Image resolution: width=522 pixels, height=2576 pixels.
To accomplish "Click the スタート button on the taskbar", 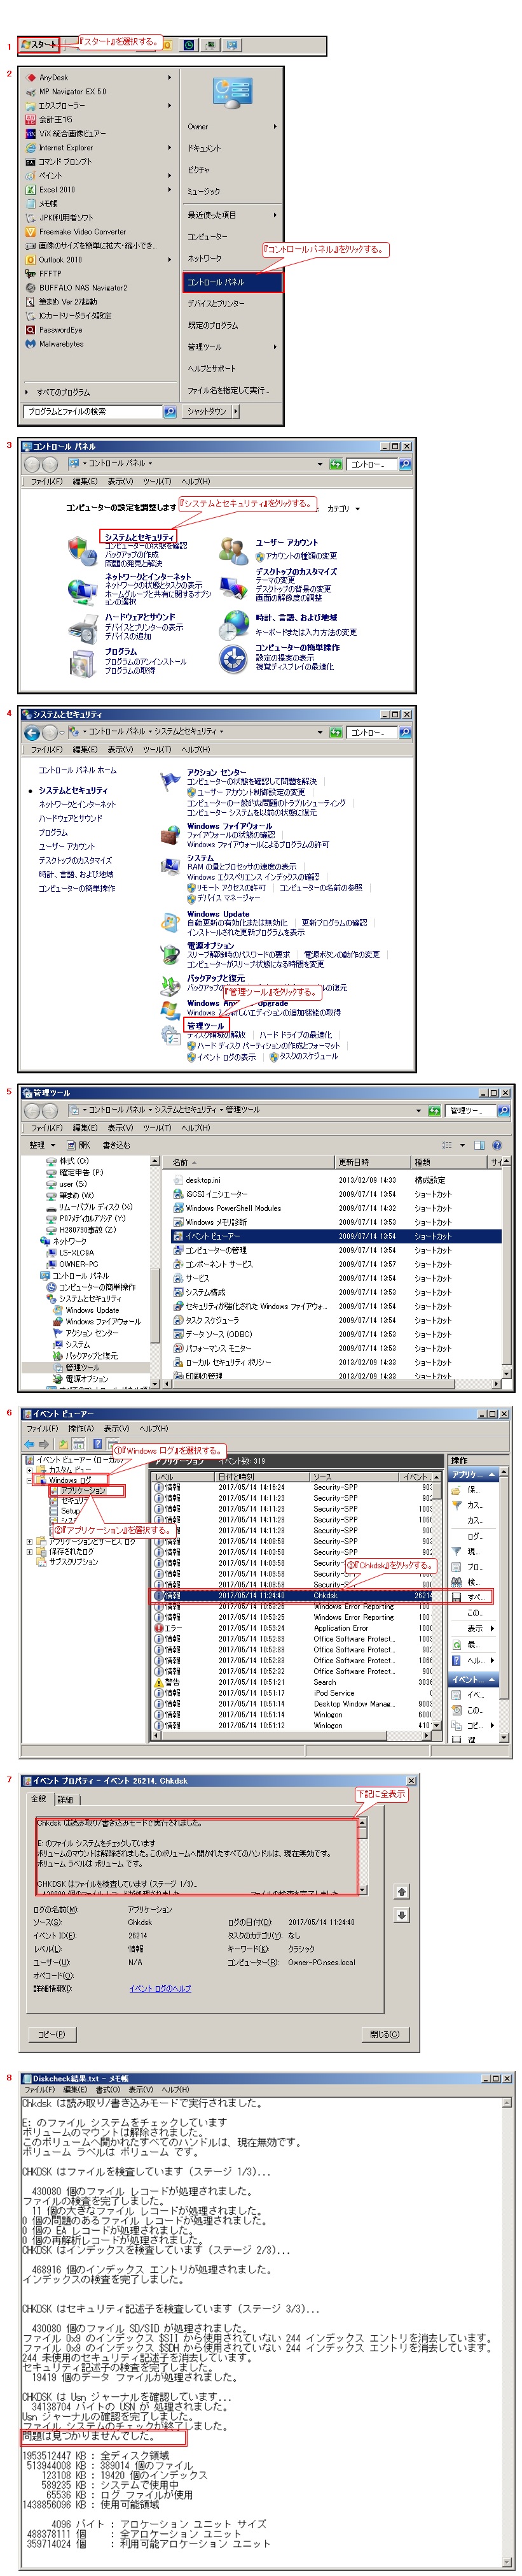I will point(40,44).
